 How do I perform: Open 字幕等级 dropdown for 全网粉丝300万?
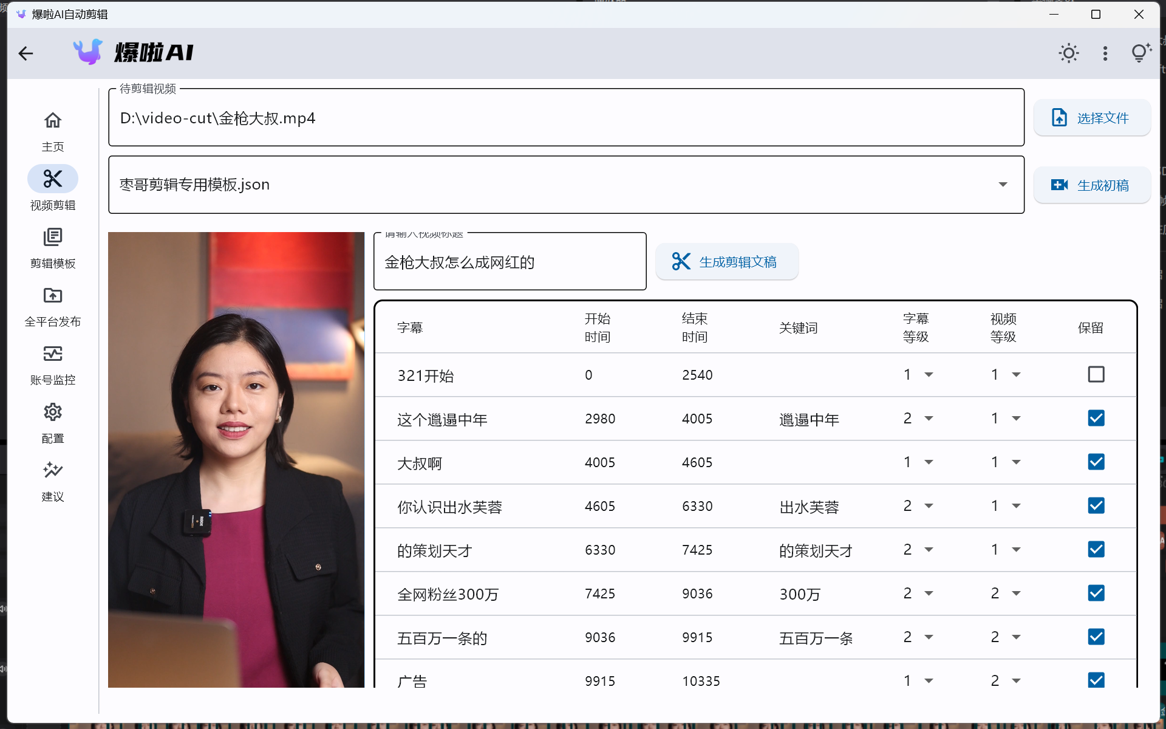(918, 594)
